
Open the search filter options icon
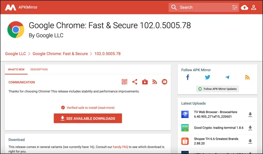click(235, 7)
